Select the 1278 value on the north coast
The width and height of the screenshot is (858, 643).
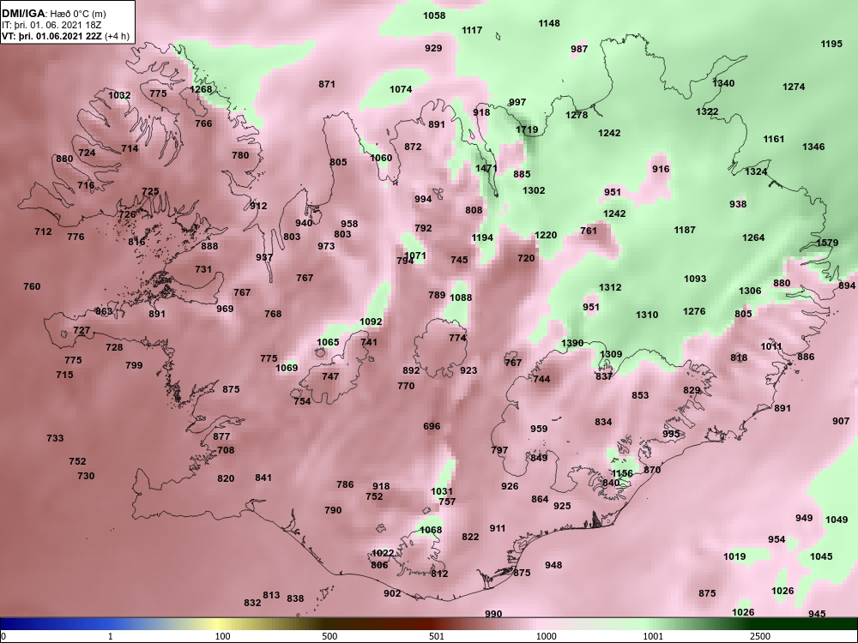(x=577, y=115)
